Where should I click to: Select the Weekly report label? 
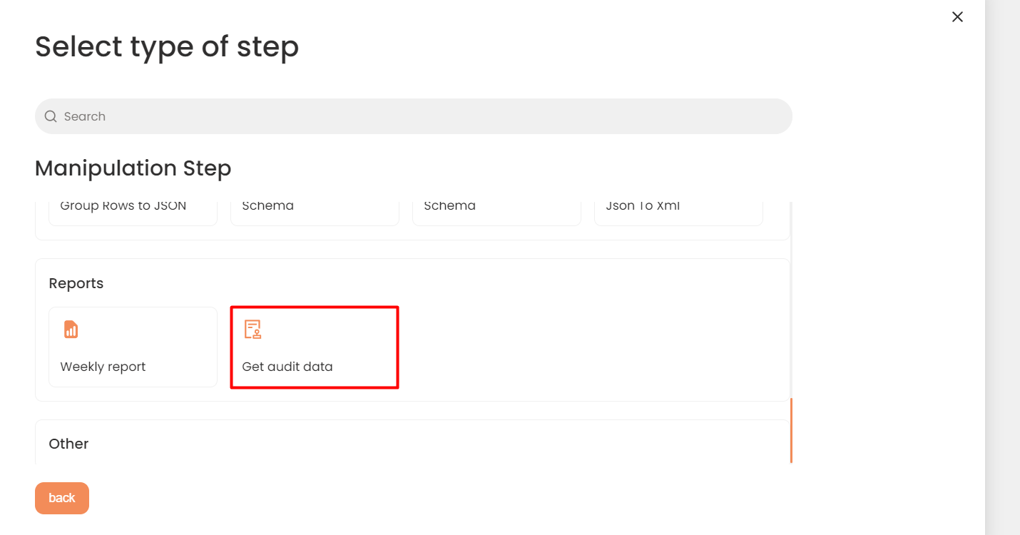(103, 367)
